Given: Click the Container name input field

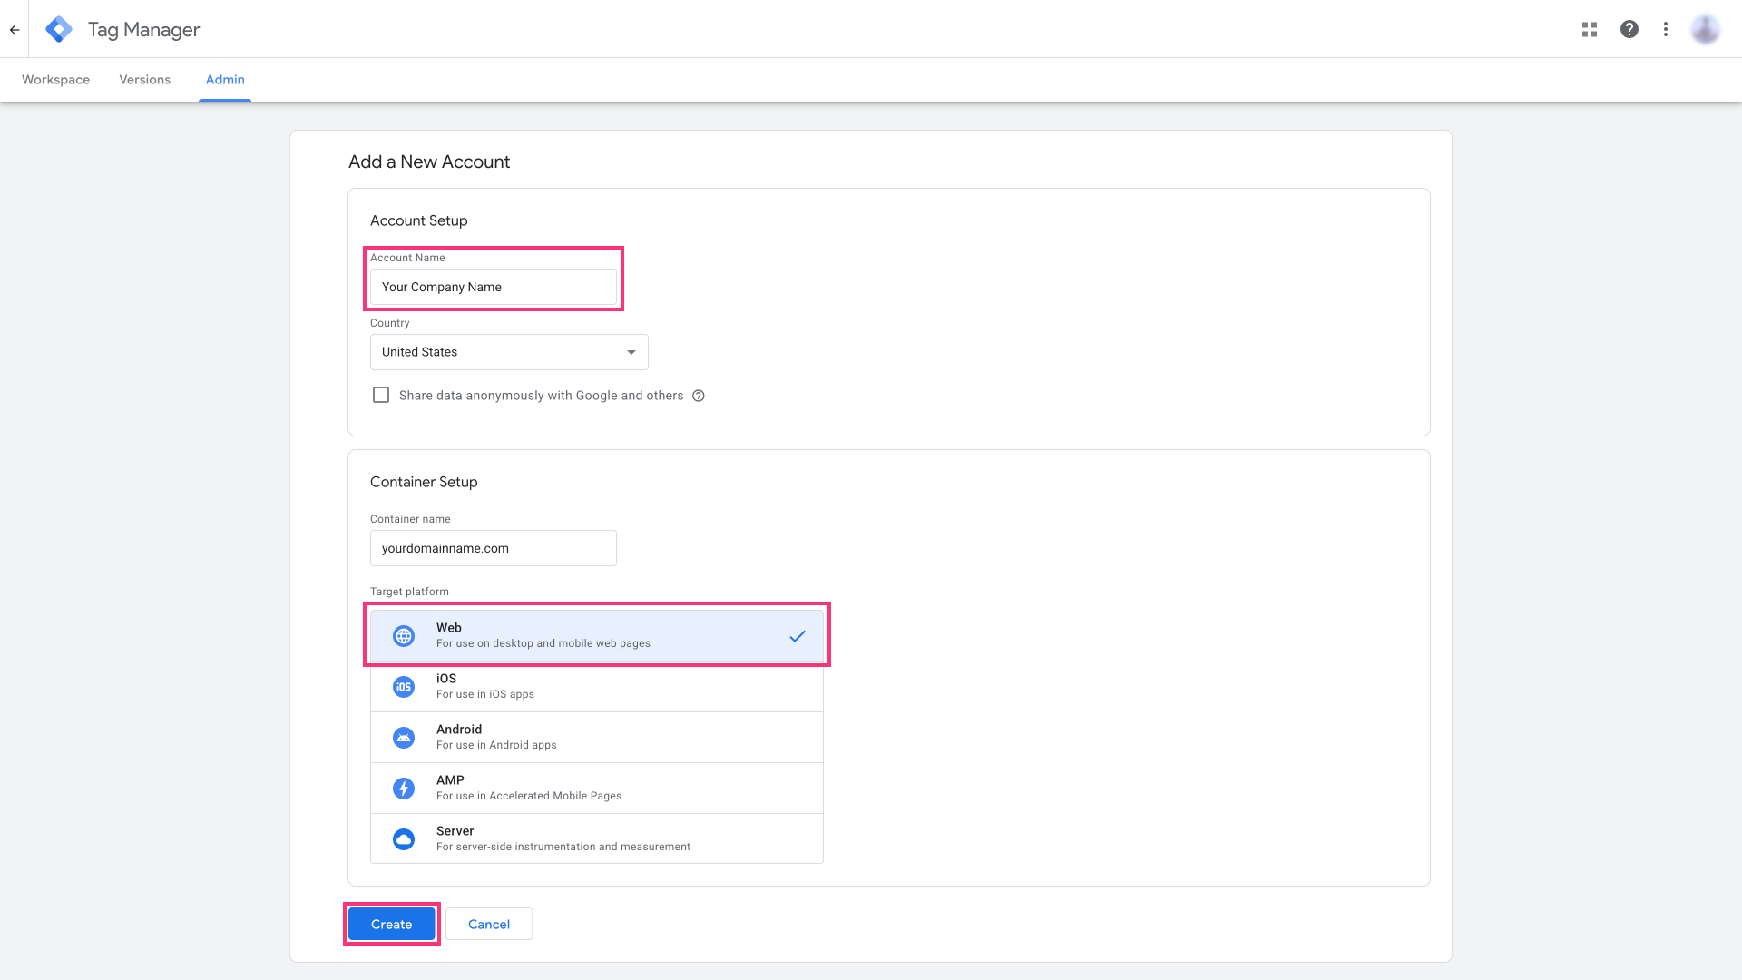Looking at the screenshot, I should pyautogui.click(x=493, y=548).
